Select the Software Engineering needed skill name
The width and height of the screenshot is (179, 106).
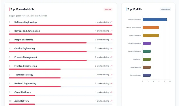point(25,22)
